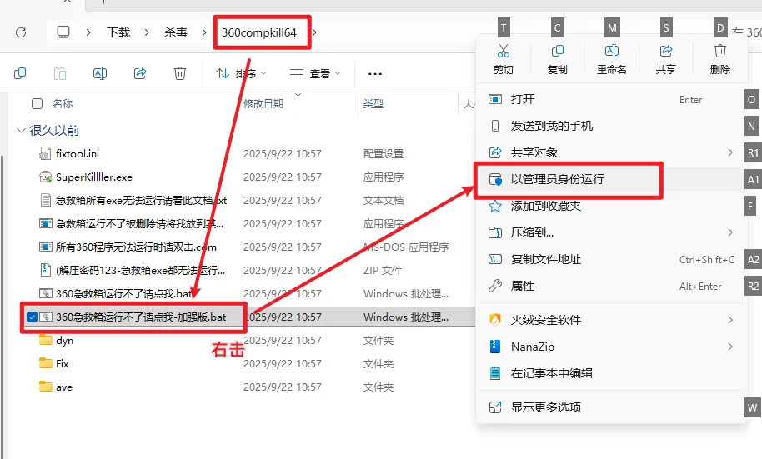The height and width of the screenshot is (459, 762).
Task: Click the shield icon beside 以管理员身份运行
Action: (494, 179)
